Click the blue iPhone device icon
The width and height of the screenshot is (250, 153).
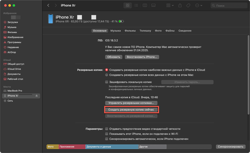coord(51,19)
